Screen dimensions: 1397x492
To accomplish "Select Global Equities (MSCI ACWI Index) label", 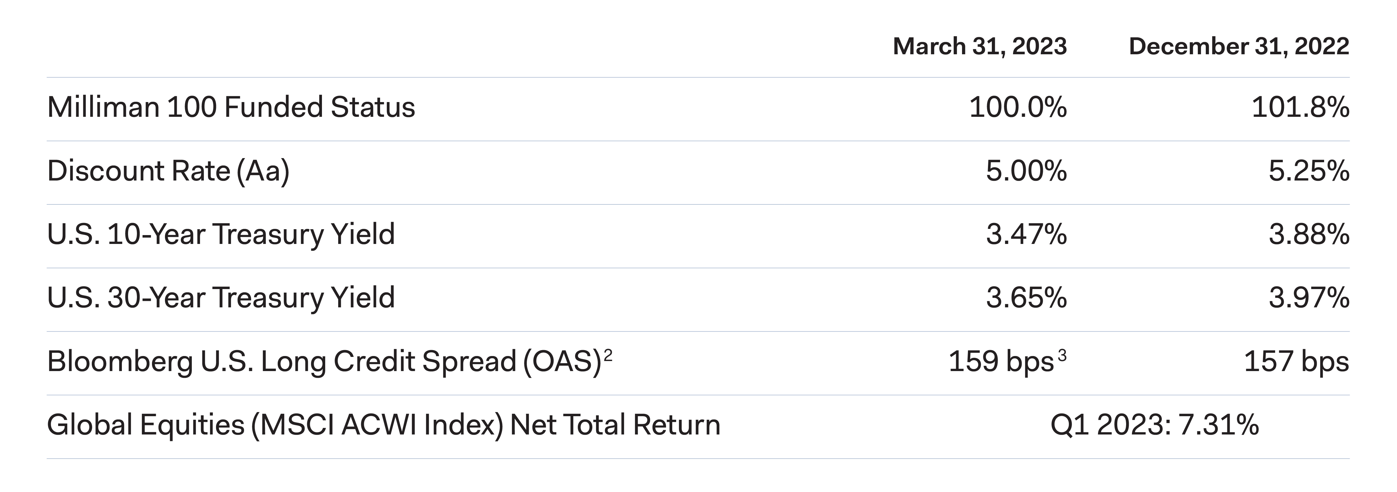I will (x=383, y=425).
